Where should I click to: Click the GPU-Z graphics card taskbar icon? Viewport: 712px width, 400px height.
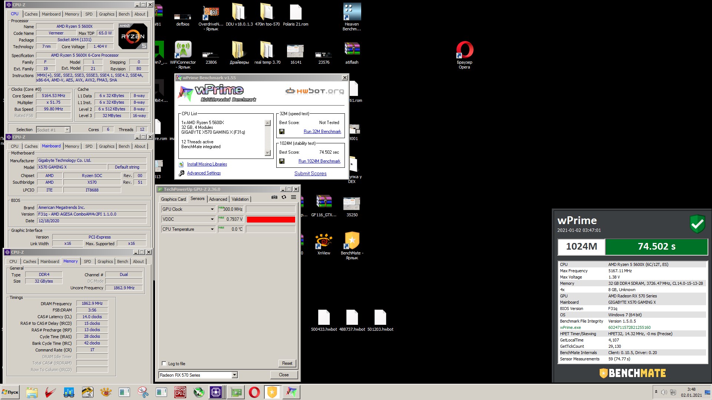(x=236, y=392)
